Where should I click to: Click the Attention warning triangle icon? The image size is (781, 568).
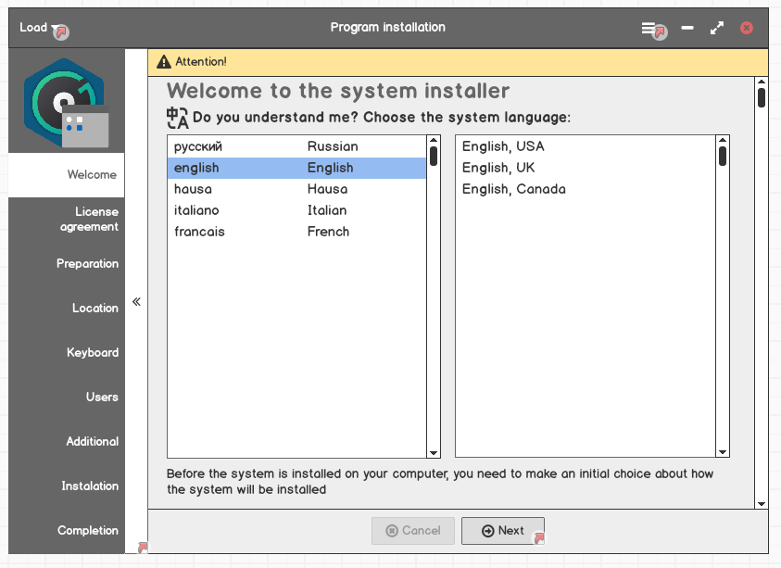click(x=164, y=62)
